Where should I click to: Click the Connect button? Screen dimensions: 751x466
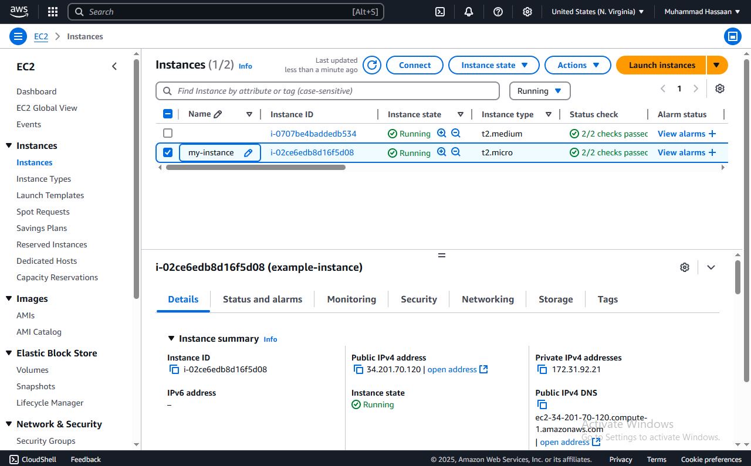[415, 65]
